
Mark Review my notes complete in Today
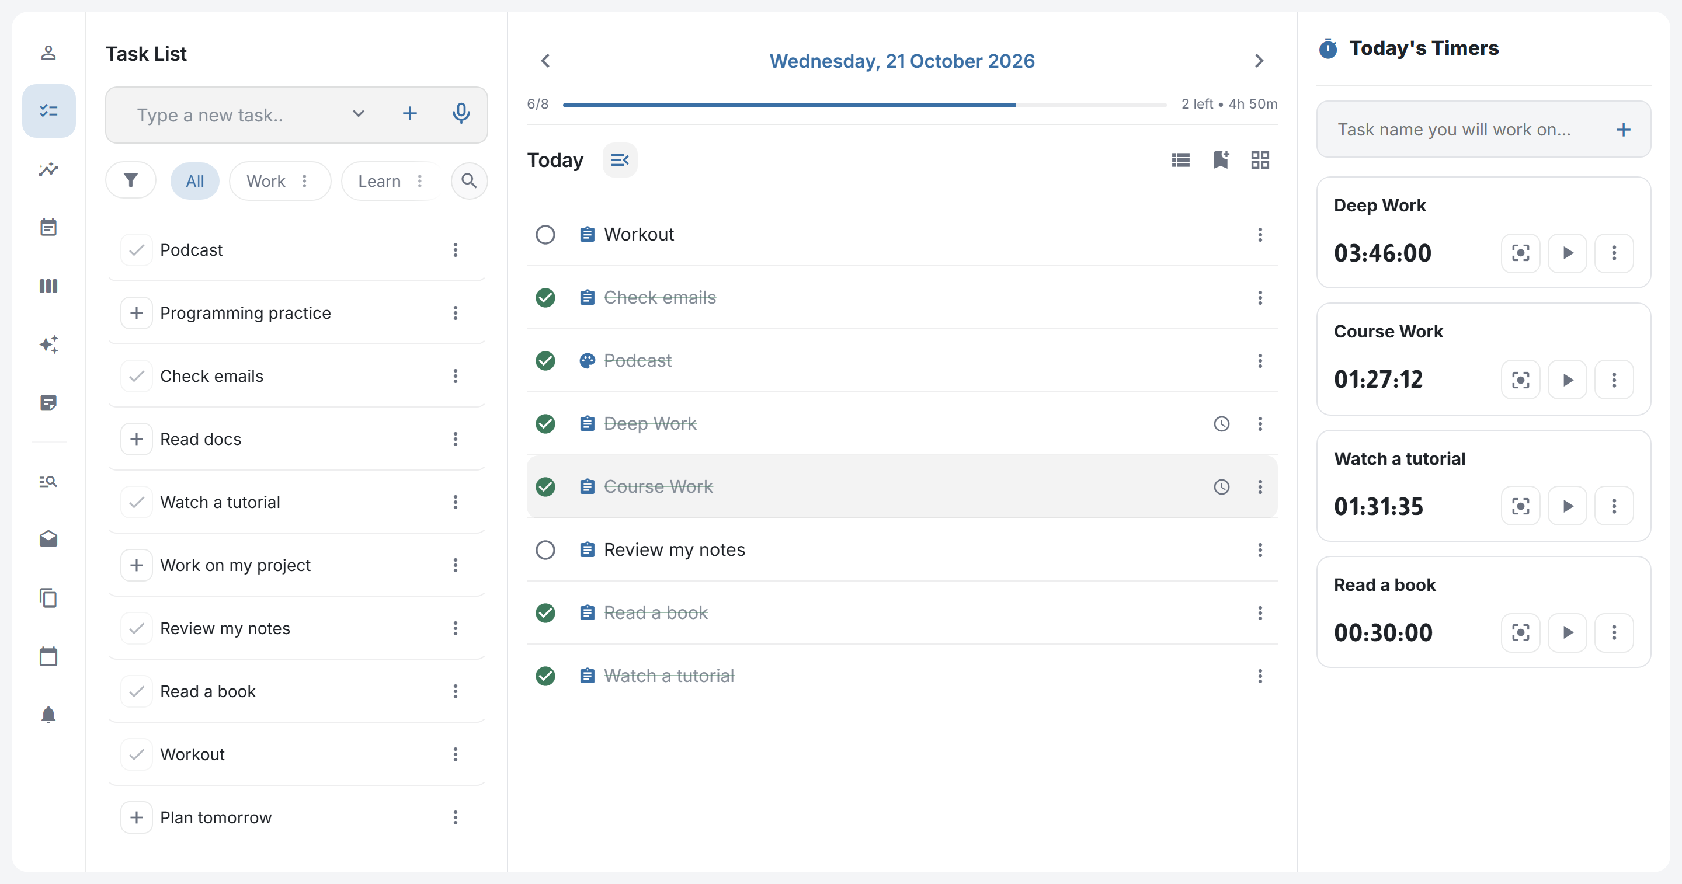coord(545,549)
